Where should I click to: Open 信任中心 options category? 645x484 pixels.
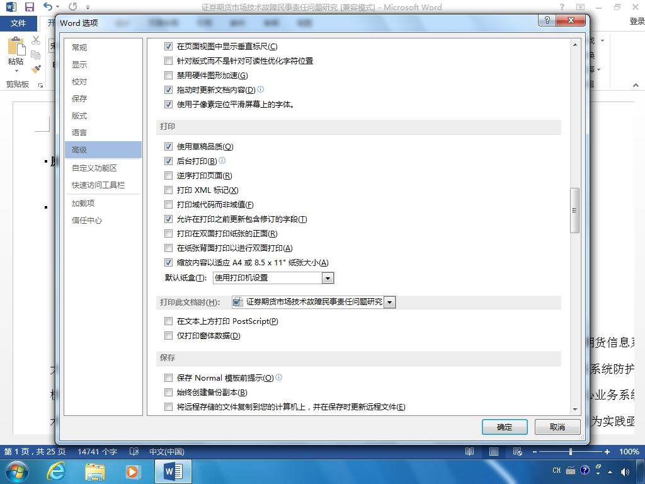[x=103, y=220]
